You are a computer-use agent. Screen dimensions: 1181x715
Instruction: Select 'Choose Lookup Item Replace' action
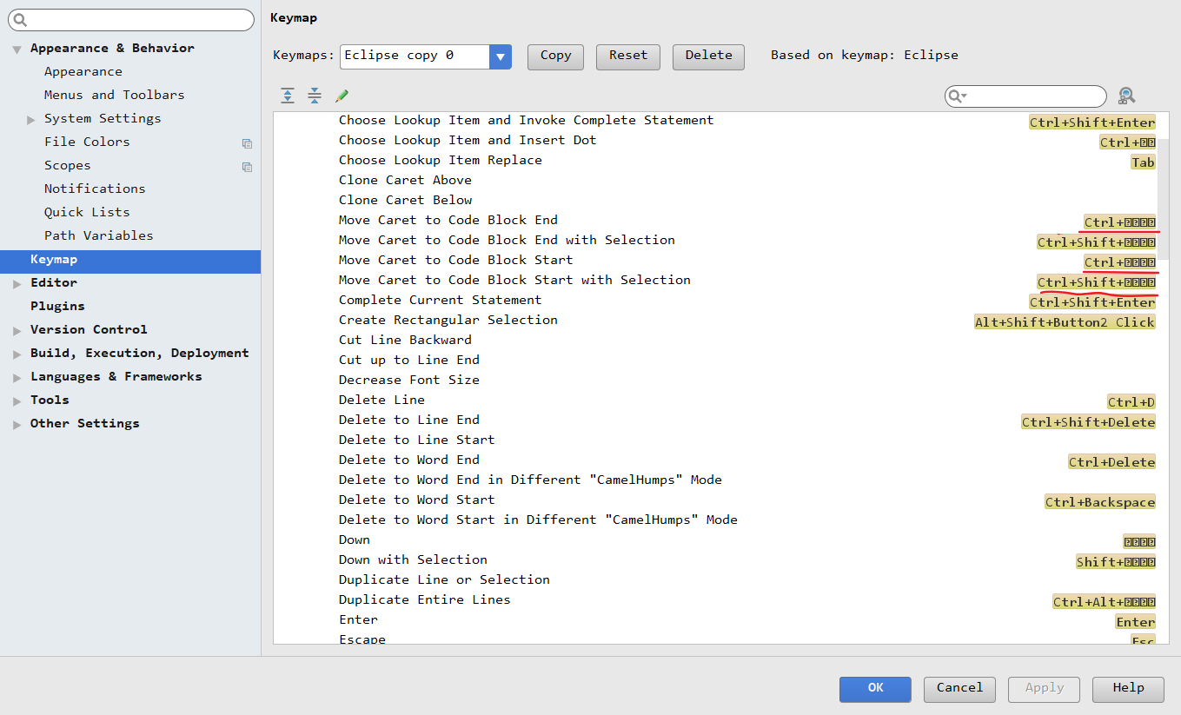coord(440,161)
